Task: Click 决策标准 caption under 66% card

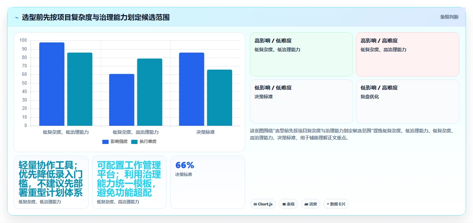Action: click(184, 175)
